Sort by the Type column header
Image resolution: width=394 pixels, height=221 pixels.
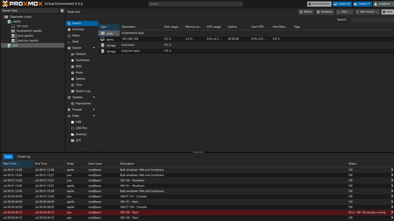(109, 27)
